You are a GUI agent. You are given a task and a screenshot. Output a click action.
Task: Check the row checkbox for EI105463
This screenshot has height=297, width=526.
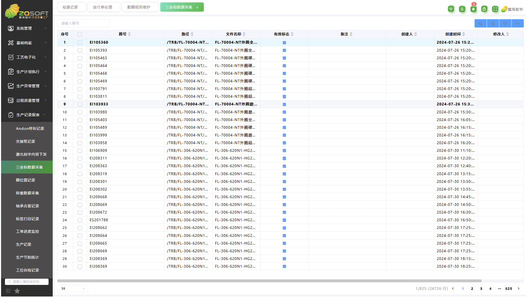coord(80,58)
